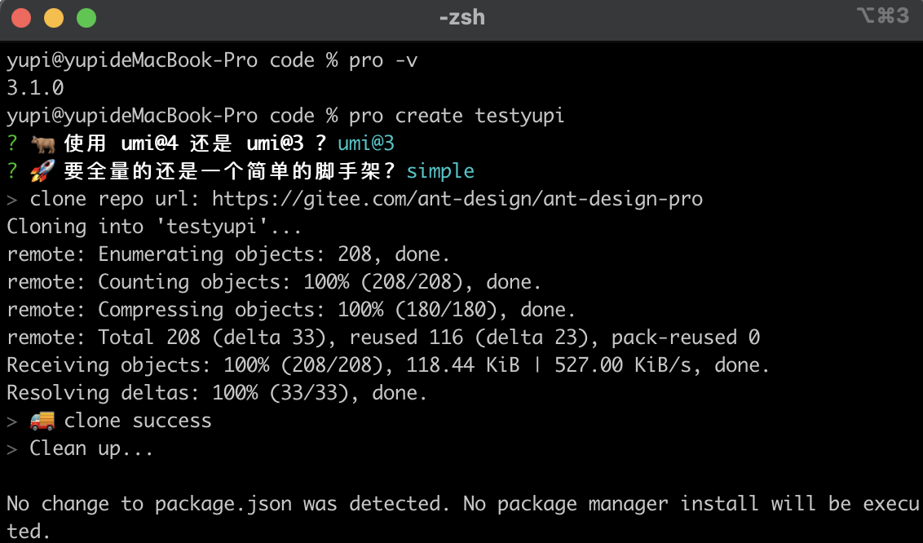Click the "Resolving deltas" output line
The height and width of the screenshot is (543, 923).
click(217, 393)
